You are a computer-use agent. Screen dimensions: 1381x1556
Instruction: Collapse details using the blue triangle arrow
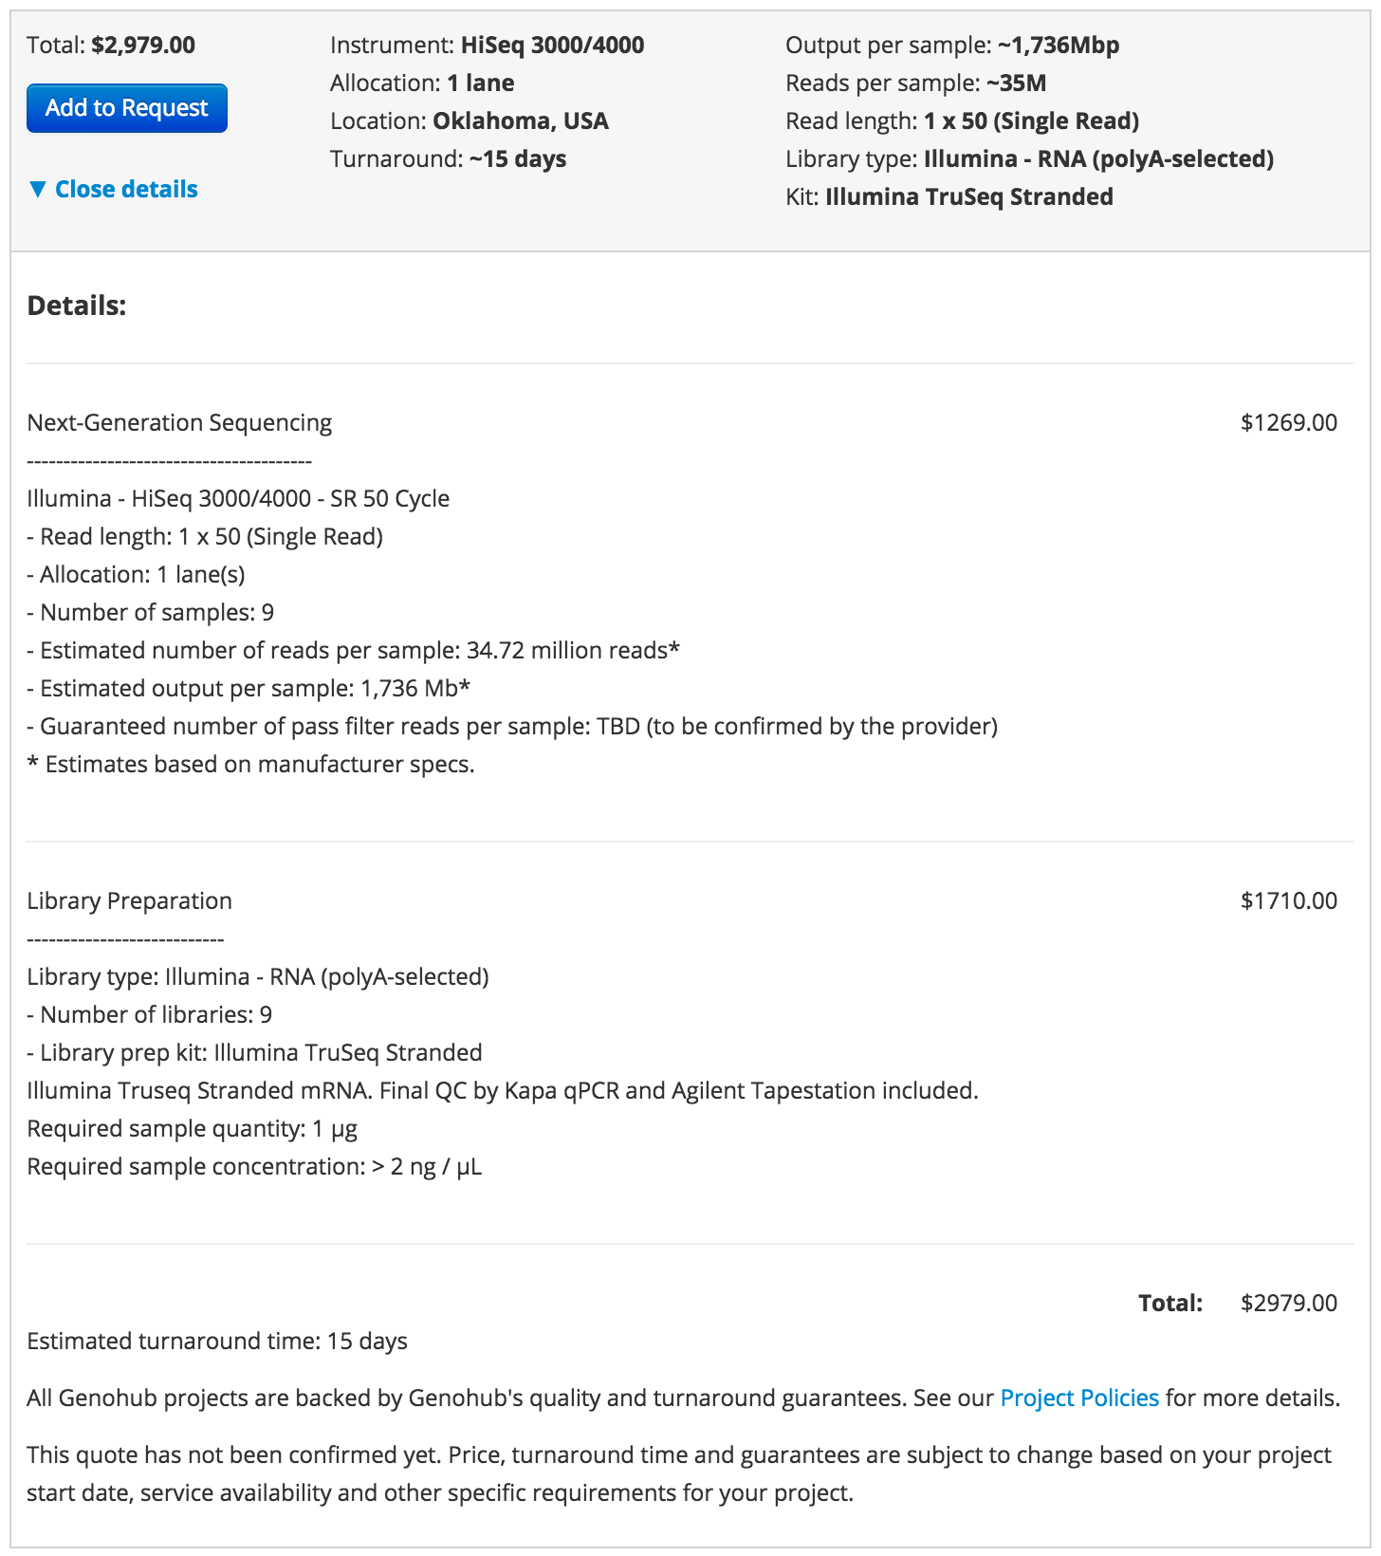click(38, 189)
